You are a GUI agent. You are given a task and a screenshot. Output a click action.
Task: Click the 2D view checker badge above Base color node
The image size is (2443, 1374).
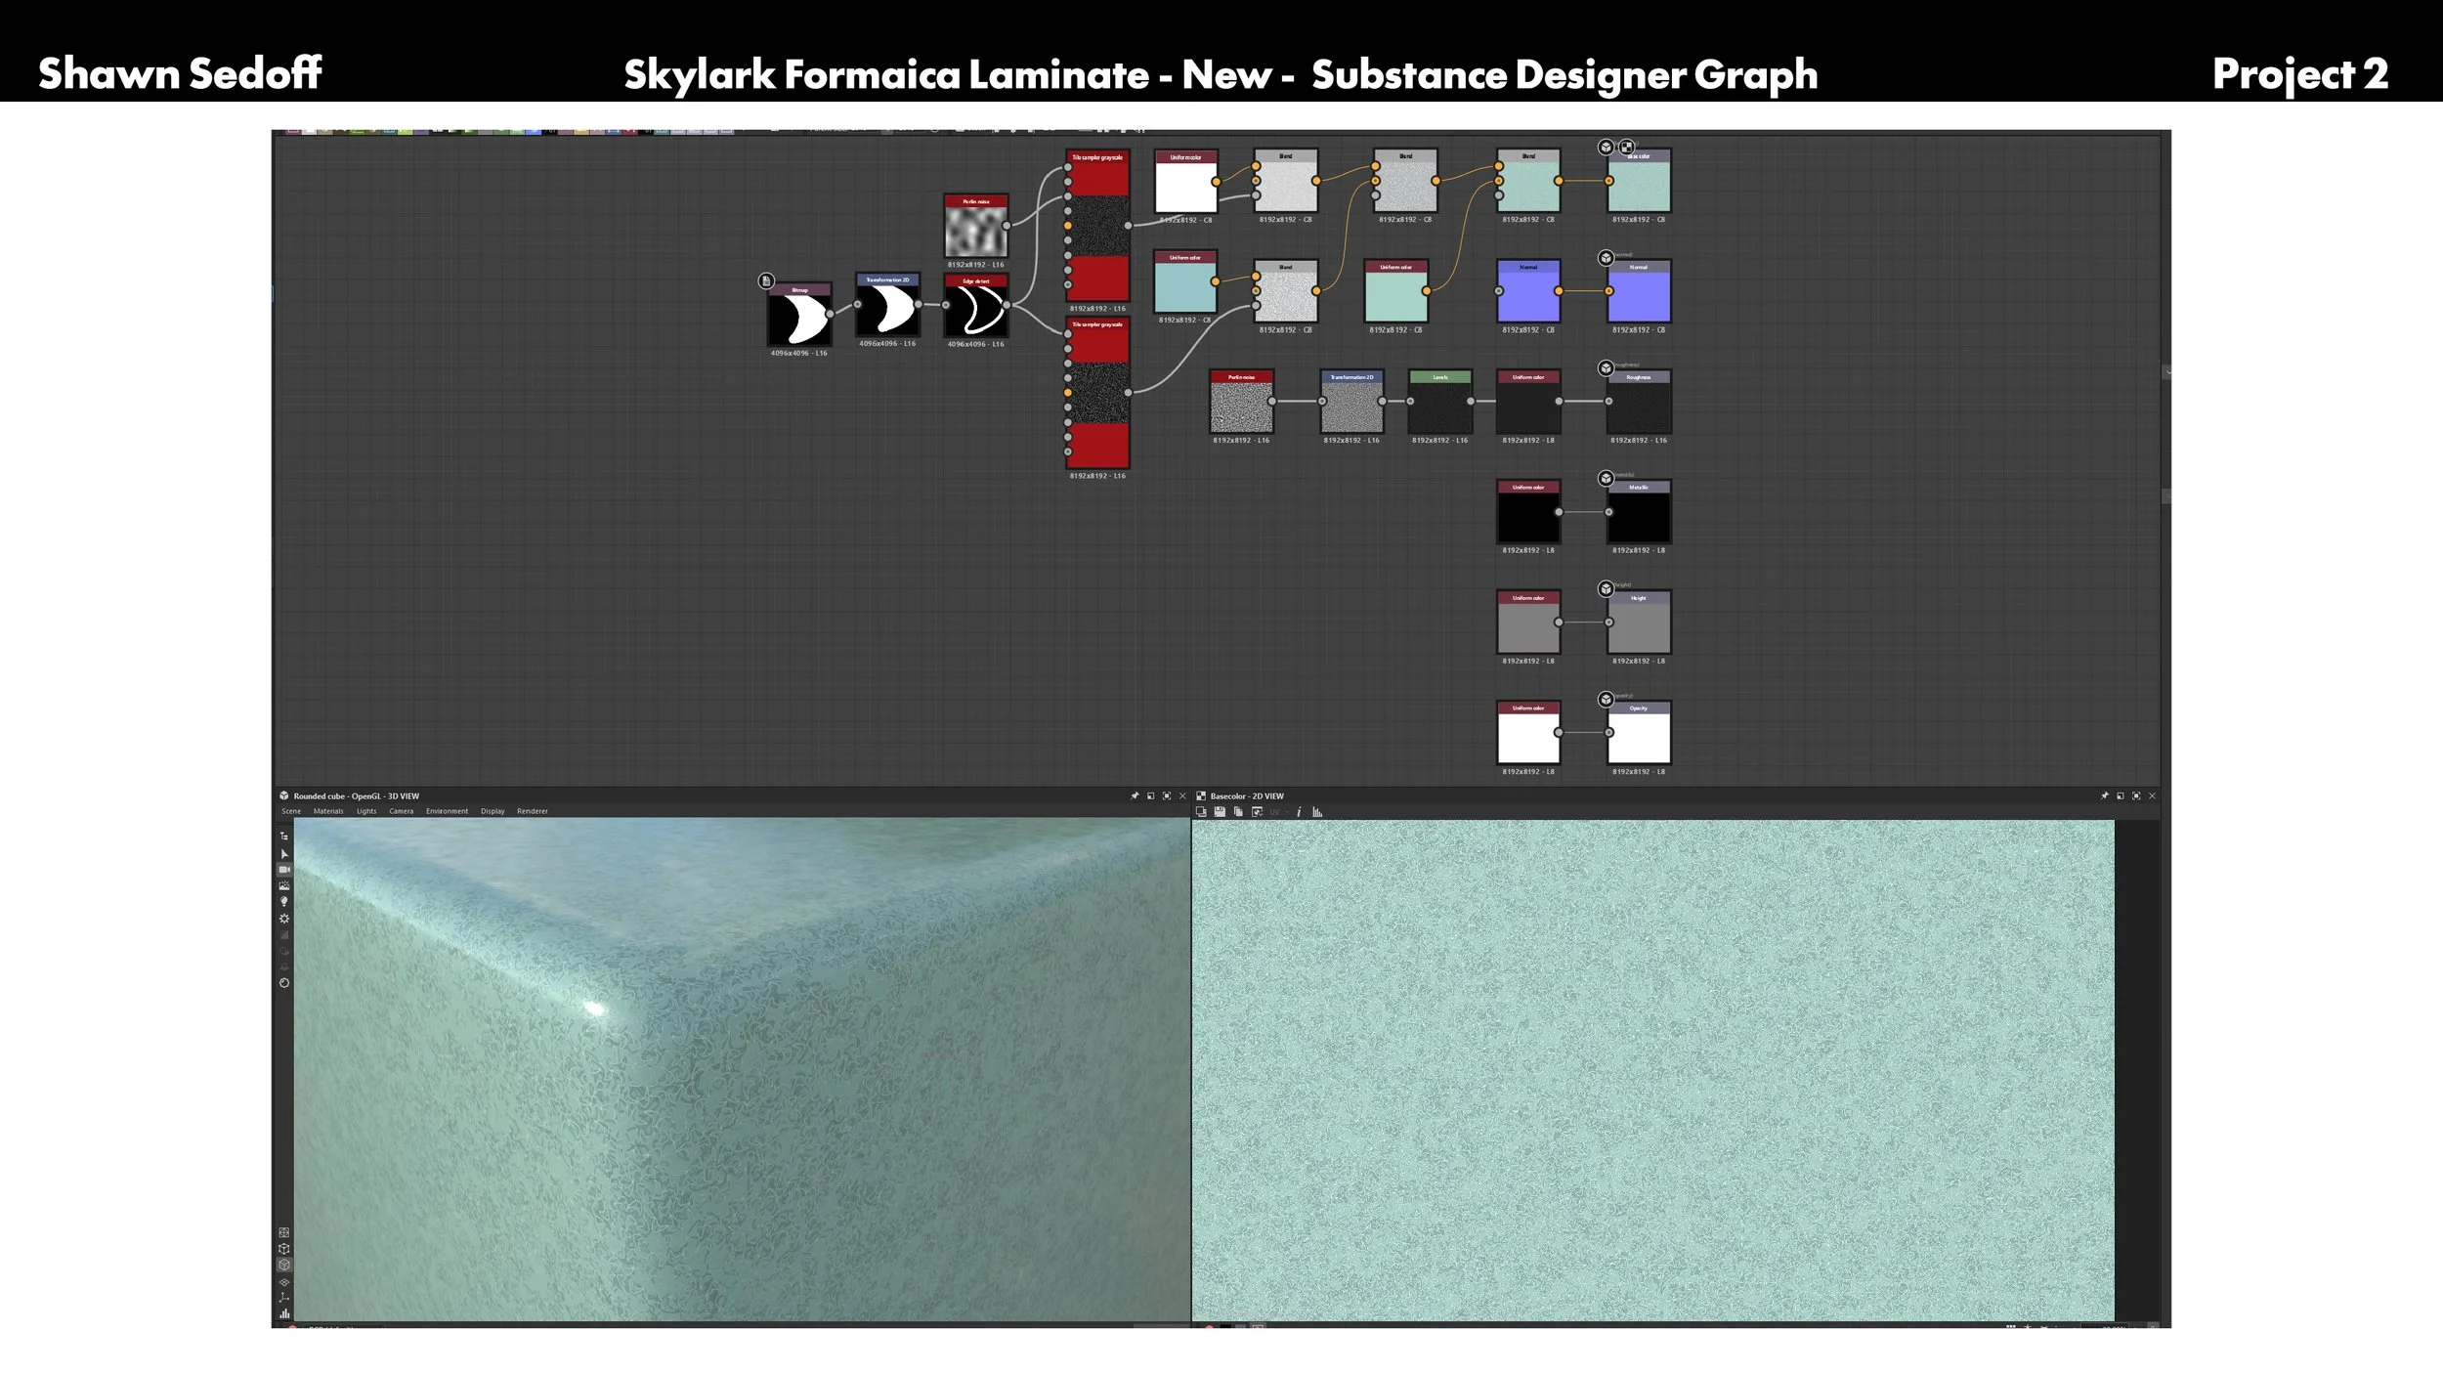[x=1626, y=148]
